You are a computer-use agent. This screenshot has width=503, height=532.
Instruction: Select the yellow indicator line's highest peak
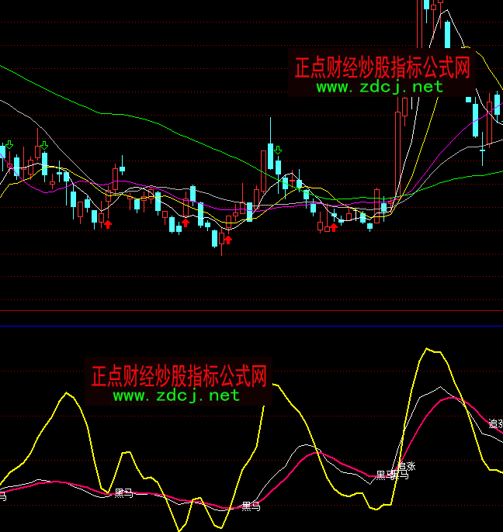(x=432, y=350)
